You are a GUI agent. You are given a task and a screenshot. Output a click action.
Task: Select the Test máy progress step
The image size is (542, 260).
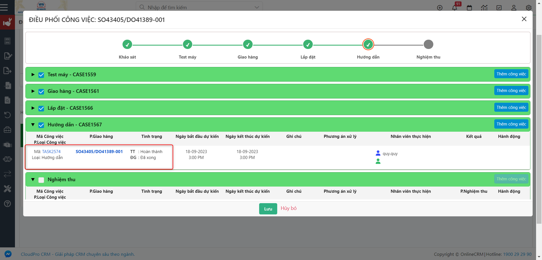pyautogui.click(x=187, y=44)
